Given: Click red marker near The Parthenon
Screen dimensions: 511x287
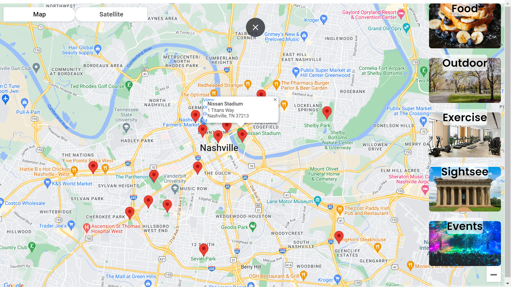Looking at the screenshot, I should 154,175.
